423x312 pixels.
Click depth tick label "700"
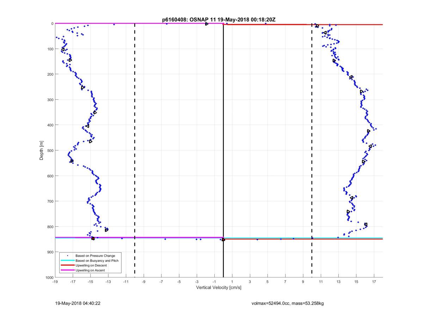(x=50, y=201)
